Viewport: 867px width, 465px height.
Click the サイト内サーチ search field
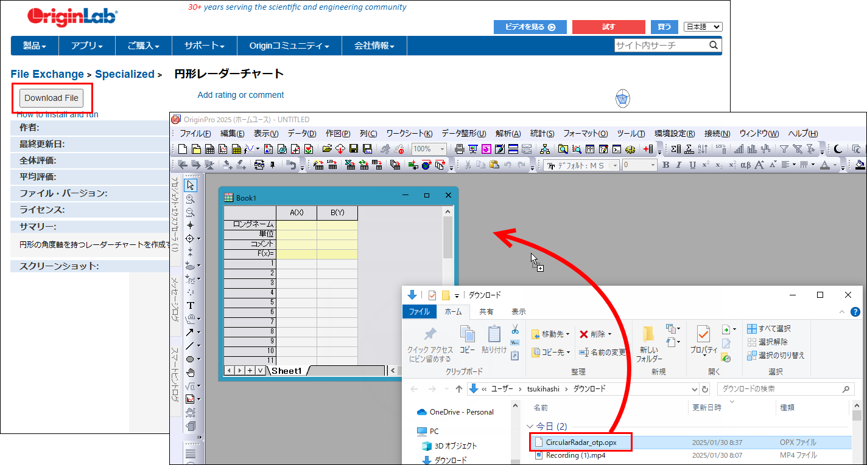661,46
